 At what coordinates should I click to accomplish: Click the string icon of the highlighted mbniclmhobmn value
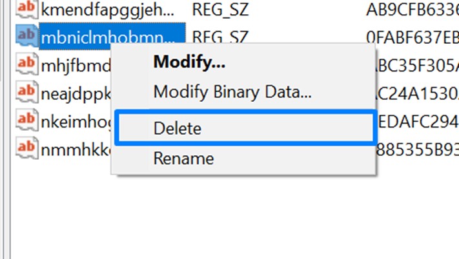26,36
